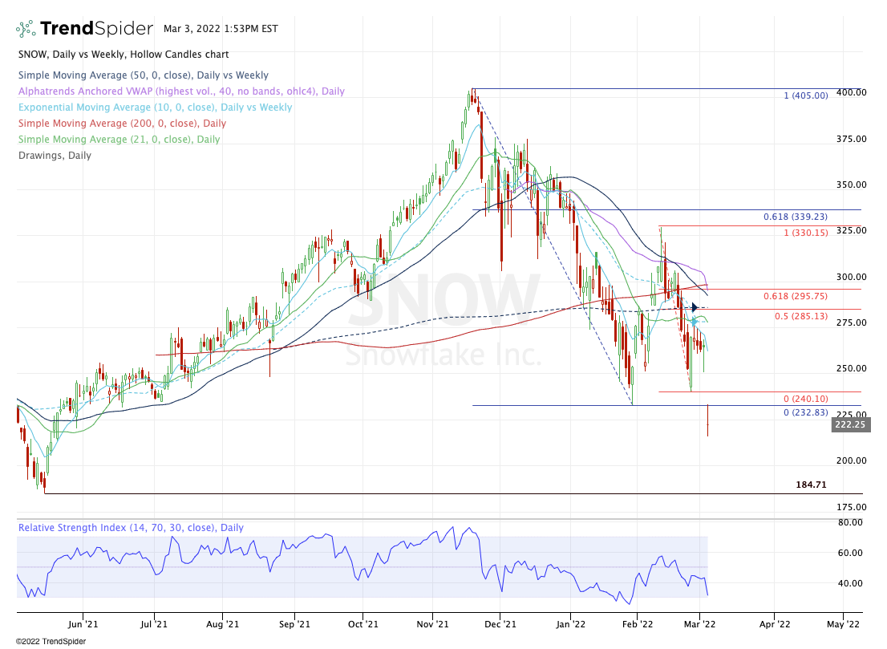
Task: Click the Sep '21 date axis label
Action: (x=294, y=624)
